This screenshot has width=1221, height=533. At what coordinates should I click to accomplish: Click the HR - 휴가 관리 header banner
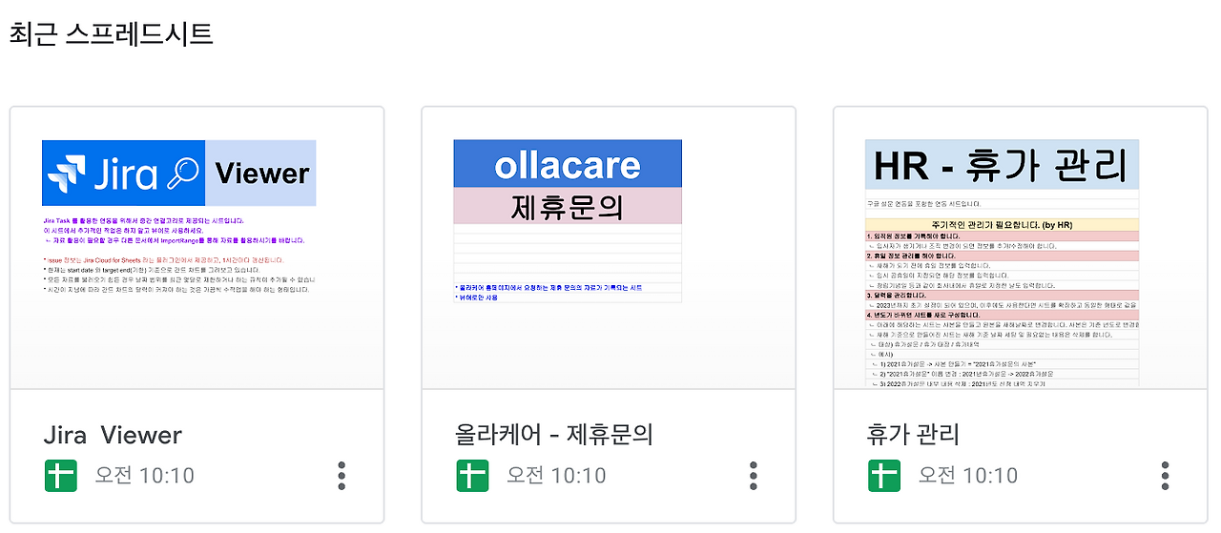(x=1002, y=166)
